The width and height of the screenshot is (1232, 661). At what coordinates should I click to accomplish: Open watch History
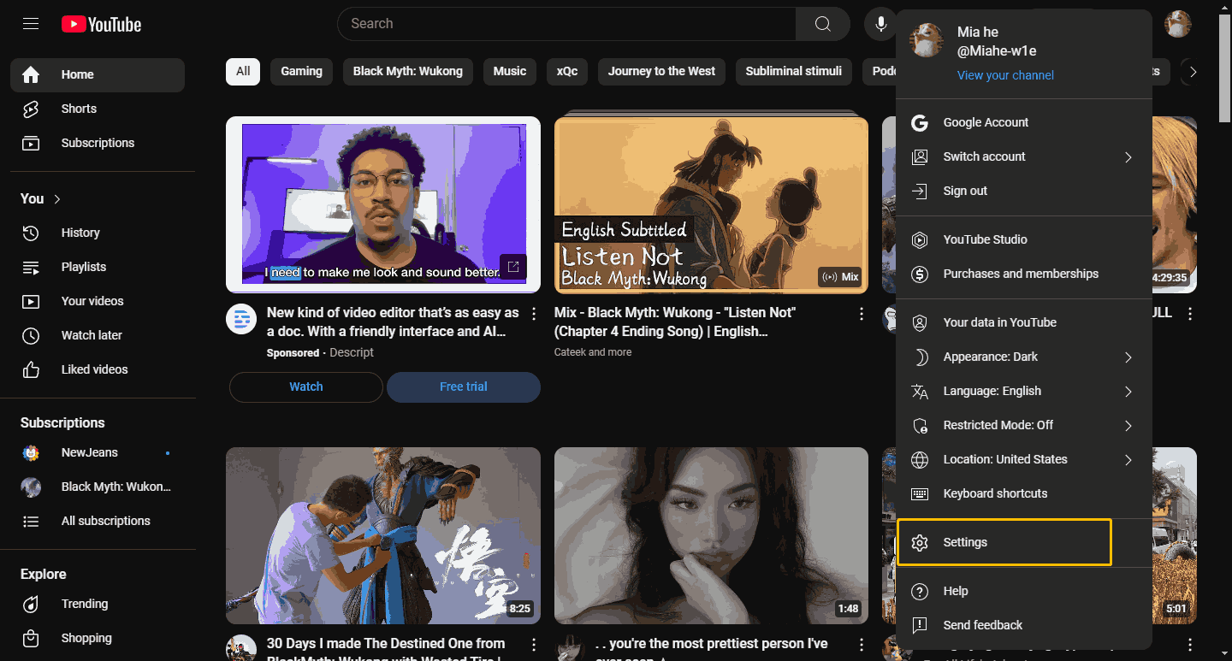click(x=98, y=233)
